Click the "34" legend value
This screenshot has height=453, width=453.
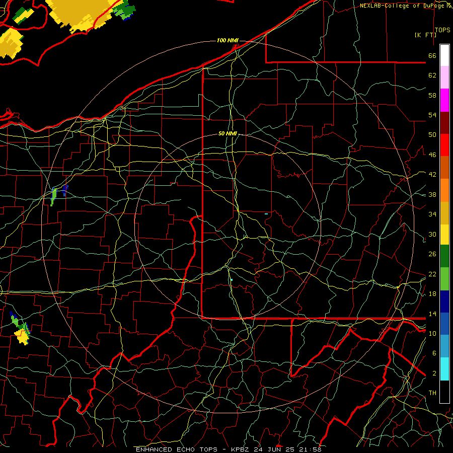click(x=432, y=214)
